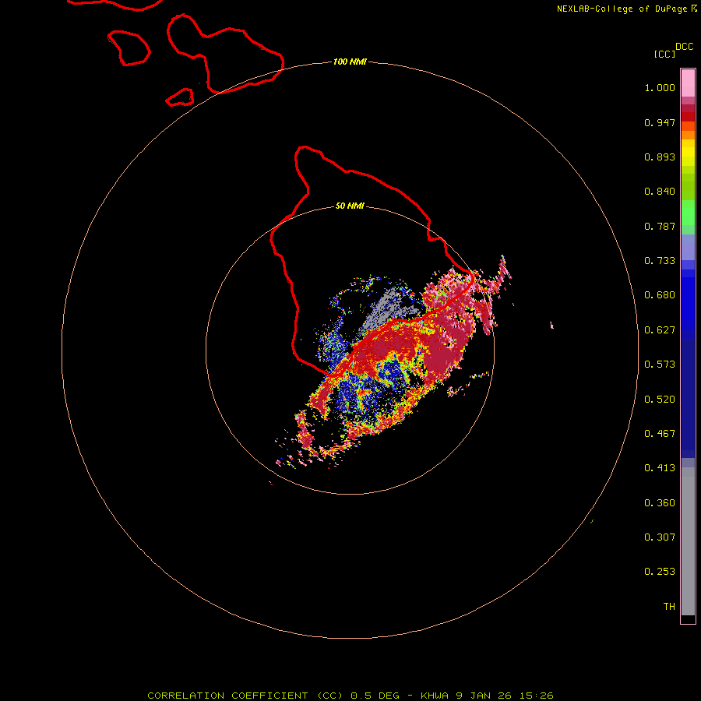
Task: Pick the light pink swatch atop color bar
Action: pyautogui.click(x=688, y=83)
